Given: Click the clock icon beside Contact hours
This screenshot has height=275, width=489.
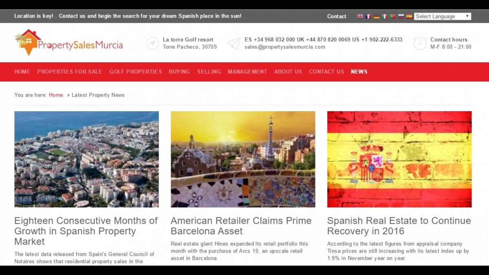Looking at the screenshot, I should click(x=420, y=43).
